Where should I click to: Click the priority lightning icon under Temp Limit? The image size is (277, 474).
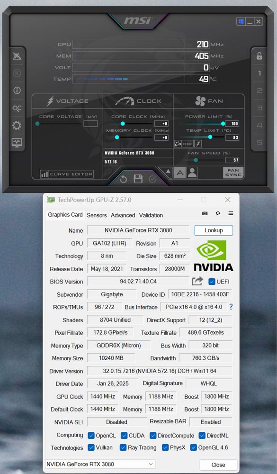(198, 144)
